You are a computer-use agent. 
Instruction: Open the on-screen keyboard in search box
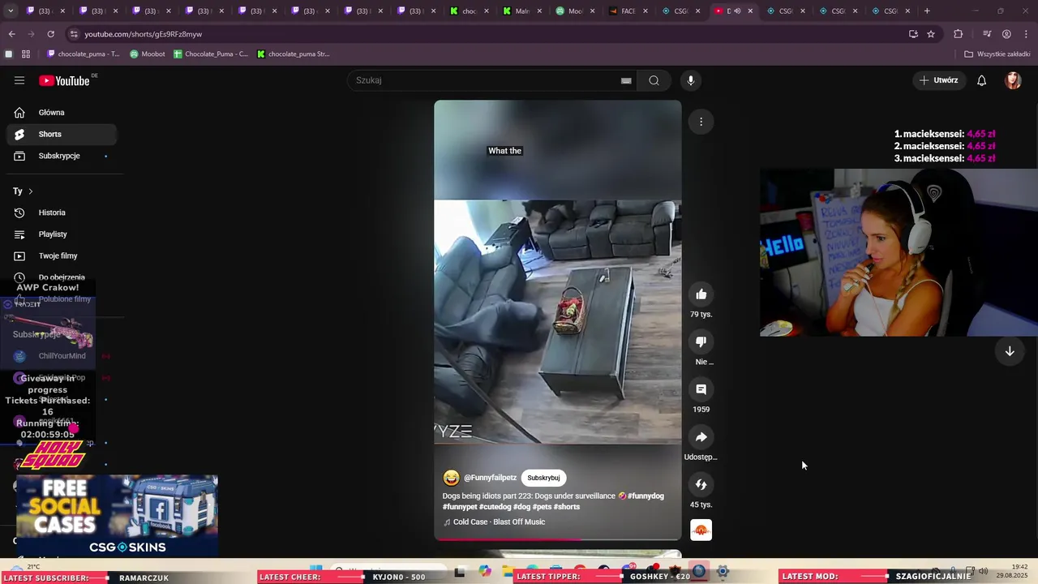click(x=626, y=80)
